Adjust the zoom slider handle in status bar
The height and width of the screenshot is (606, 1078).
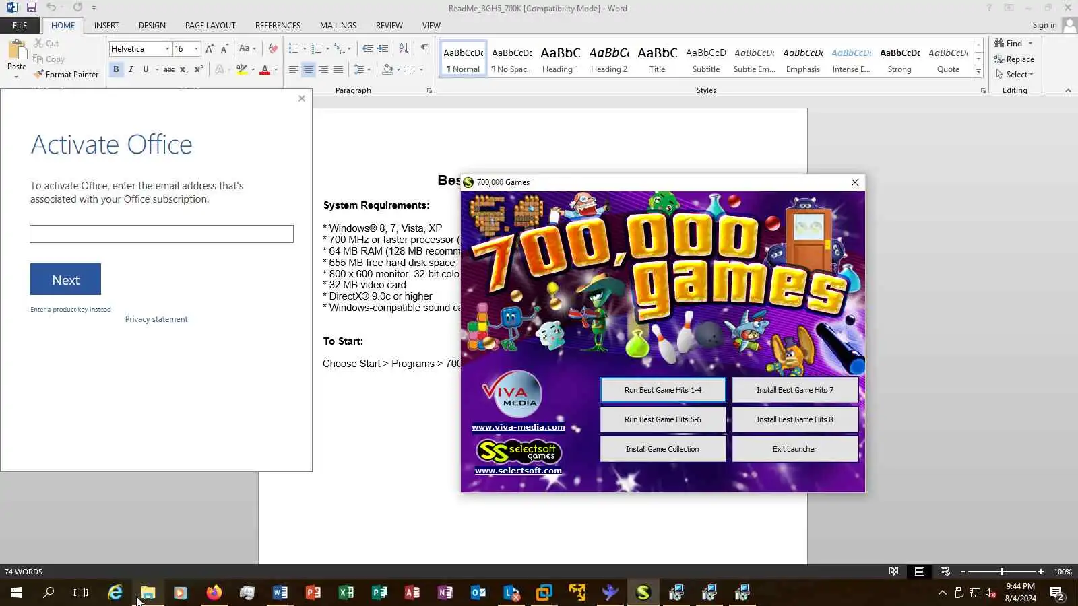coord(1002,572)
